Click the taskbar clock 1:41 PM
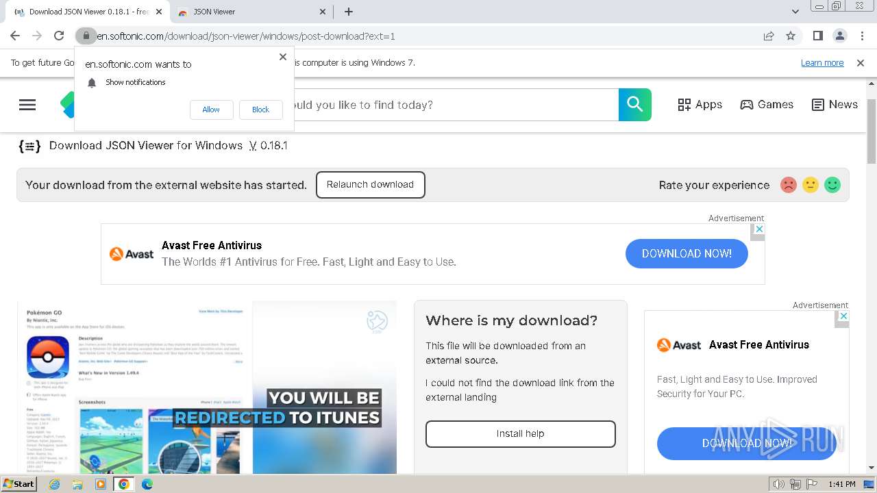This screenshot has width=877, height=493. 841,484
